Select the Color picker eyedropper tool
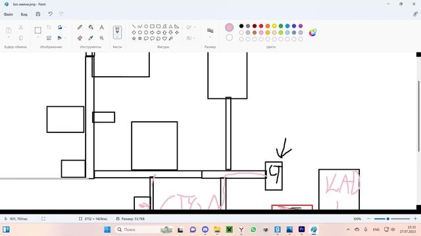421x236 pixels. click(91, 38)
